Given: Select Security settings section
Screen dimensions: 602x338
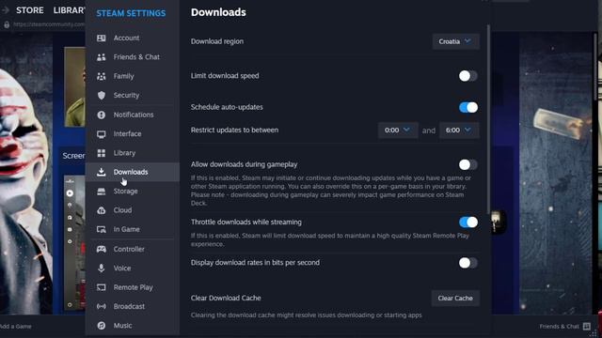Looking at the screenshot, I should coord(133,96).
